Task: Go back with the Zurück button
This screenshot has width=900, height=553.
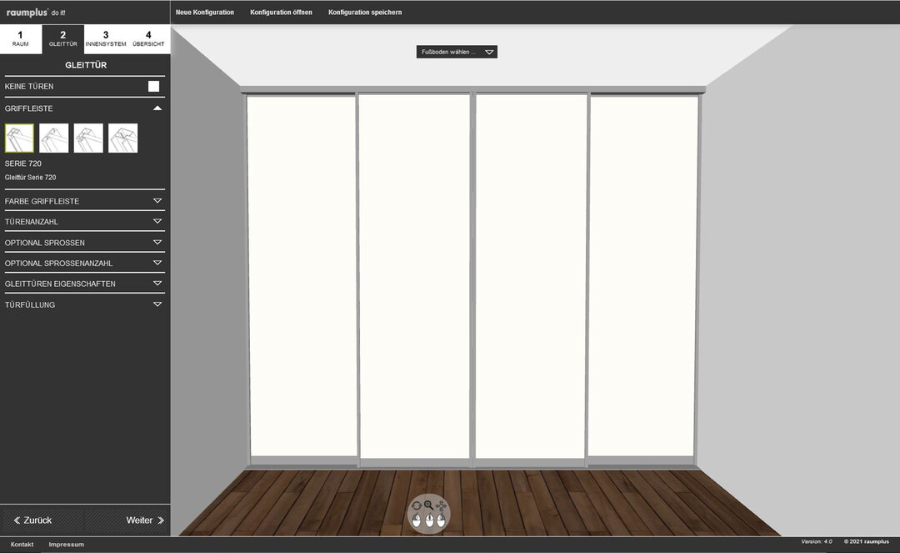Action: 32,520
